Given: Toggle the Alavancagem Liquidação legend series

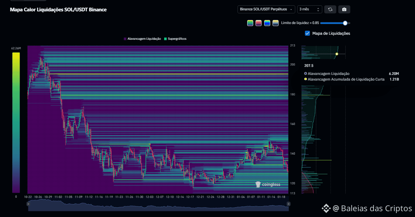Looking at the screenshot, I should point(142,39).
